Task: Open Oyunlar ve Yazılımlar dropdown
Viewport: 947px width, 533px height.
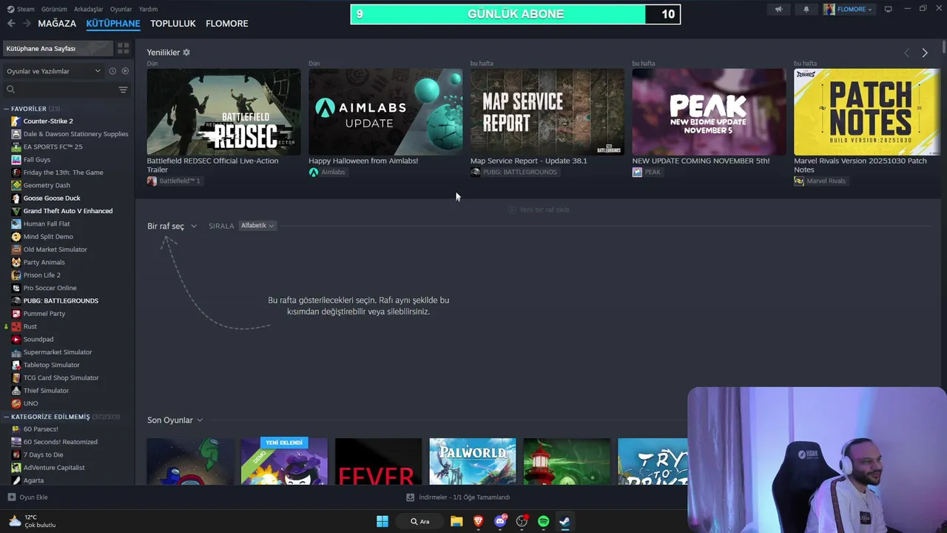Action: (x=54, y=71)
